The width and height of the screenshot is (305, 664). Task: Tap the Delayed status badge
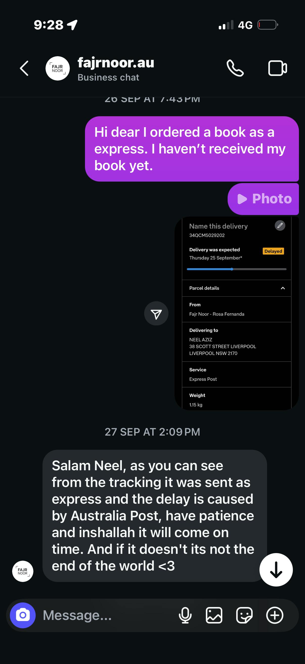click(x=273, y=251)
